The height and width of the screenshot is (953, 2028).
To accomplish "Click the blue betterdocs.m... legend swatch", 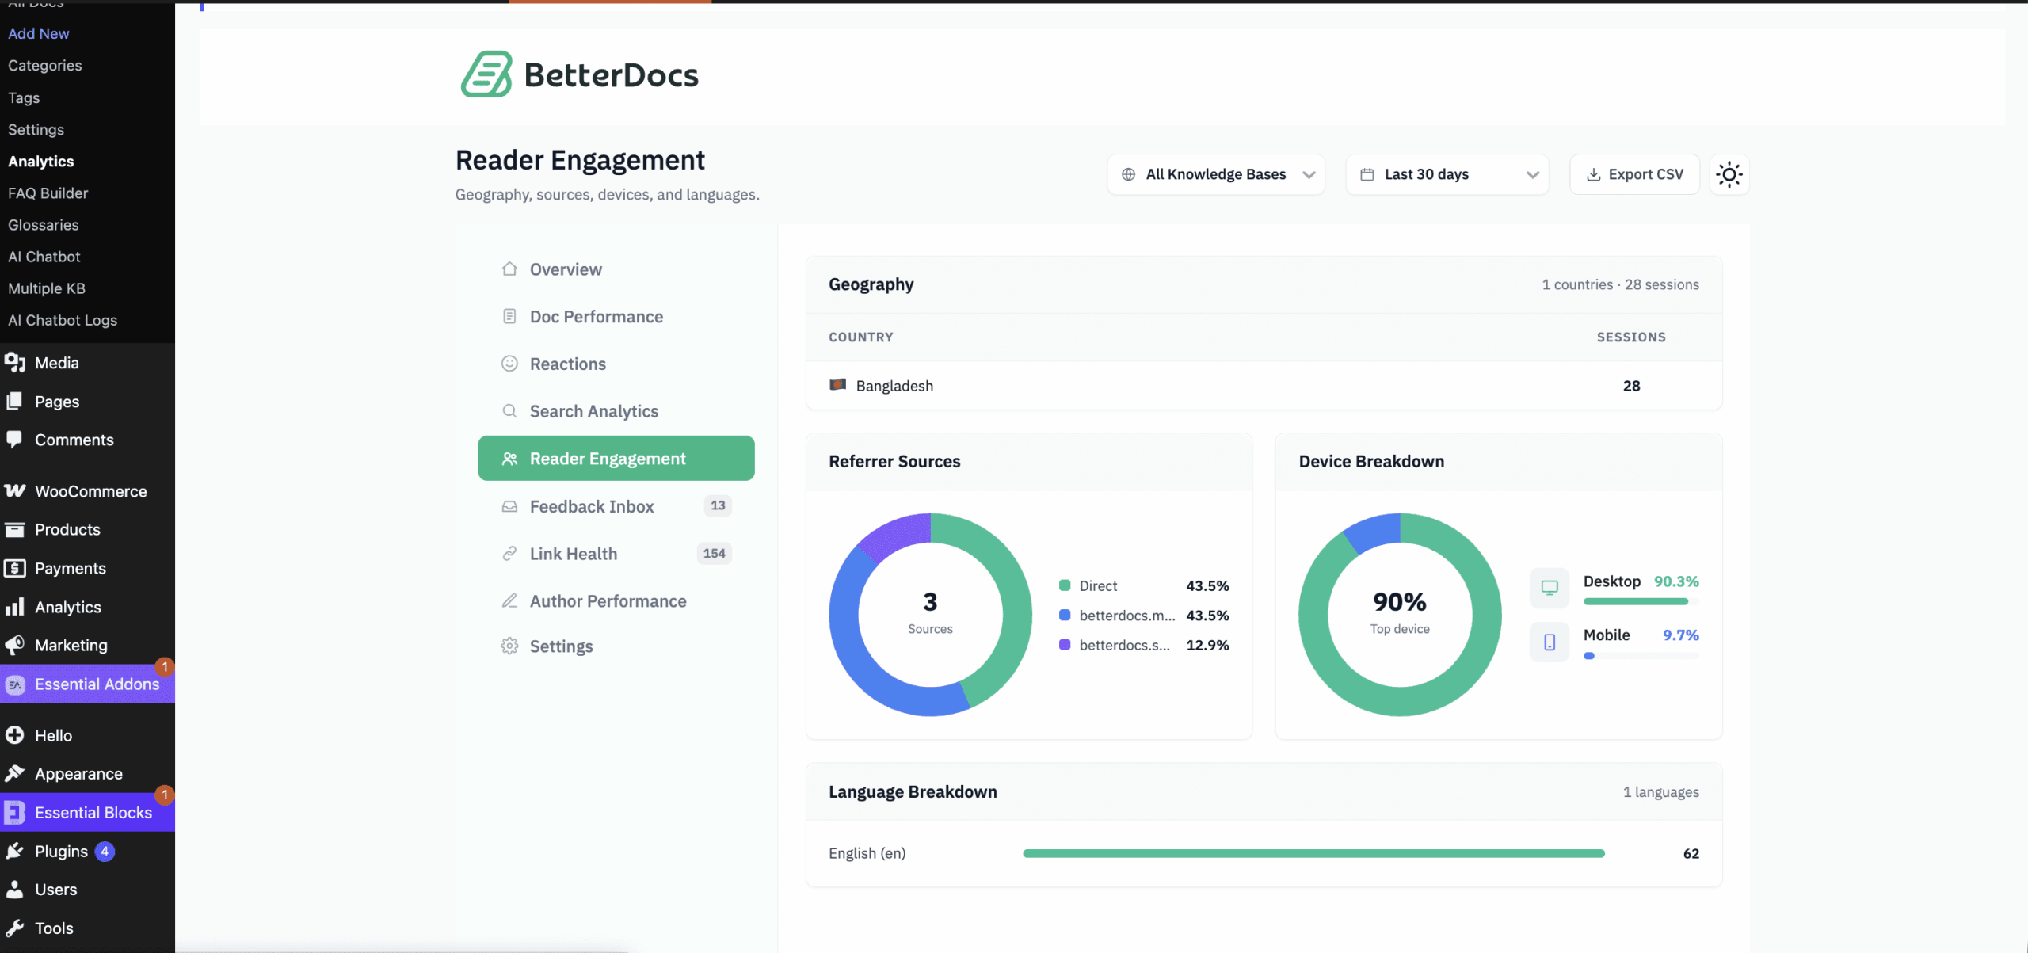I will pos(1065,616).
